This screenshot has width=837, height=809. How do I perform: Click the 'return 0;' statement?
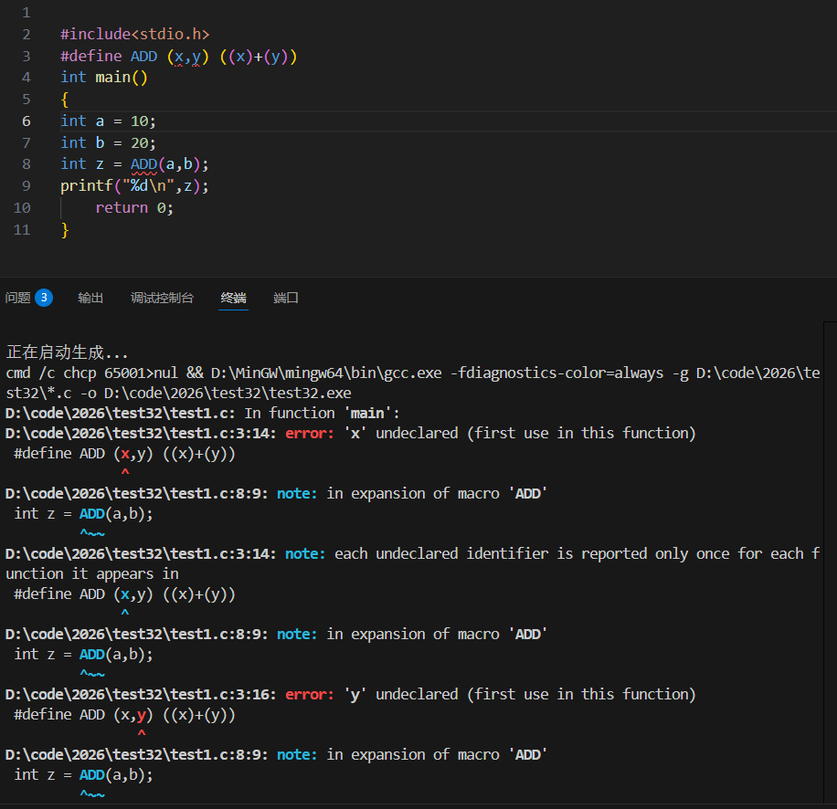pos(134,207)
